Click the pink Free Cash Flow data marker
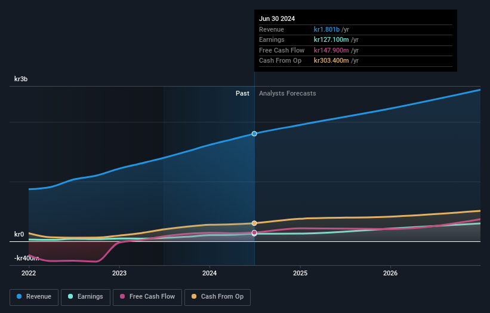Screen dimensions: 490x313 pyautogui.click(x=254, y=232)
